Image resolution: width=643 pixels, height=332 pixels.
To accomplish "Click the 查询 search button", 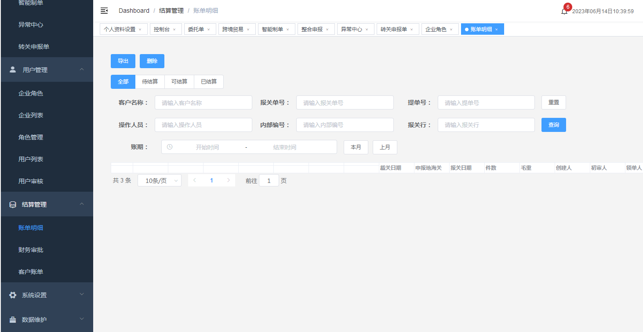I will 553,125.
